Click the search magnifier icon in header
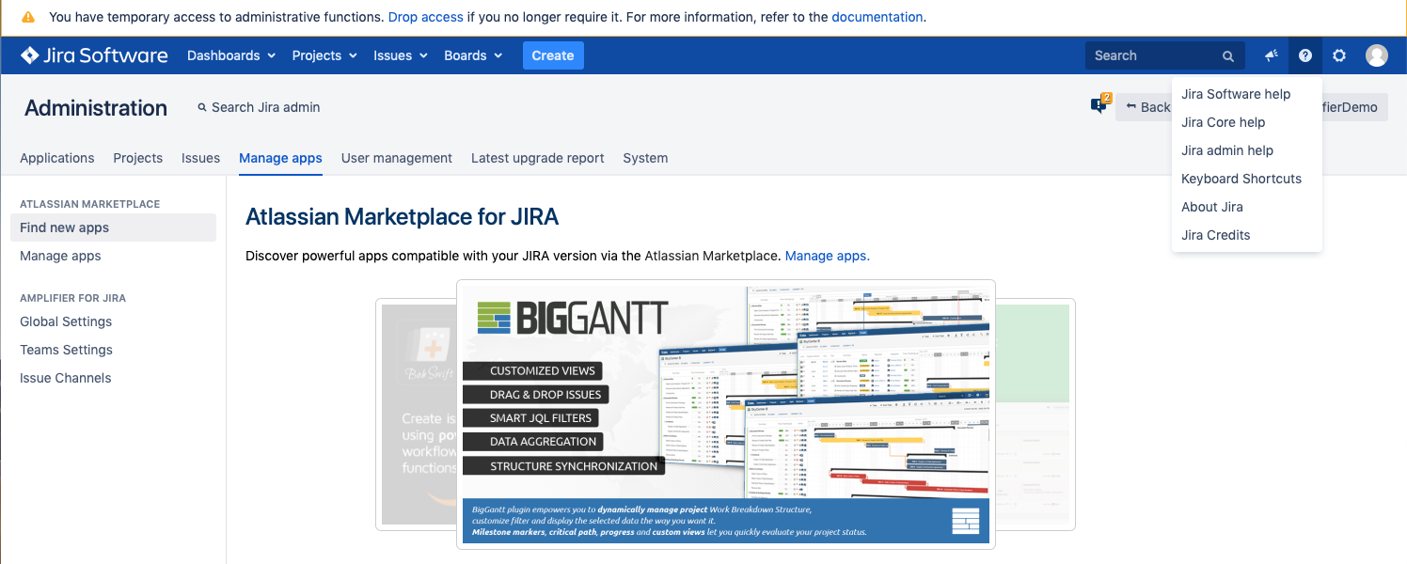The width and height of the screenshot is (1407, 564). point(1228,56)
